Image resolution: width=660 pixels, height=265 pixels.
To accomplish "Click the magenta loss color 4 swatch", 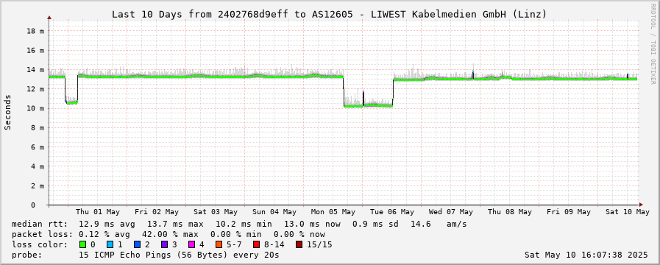I will click(192, 244).
